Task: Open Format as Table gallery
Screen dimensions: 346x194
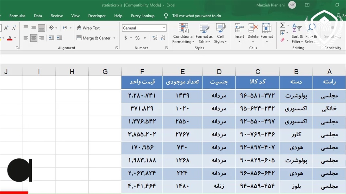Action: click(x=204, y=29)
